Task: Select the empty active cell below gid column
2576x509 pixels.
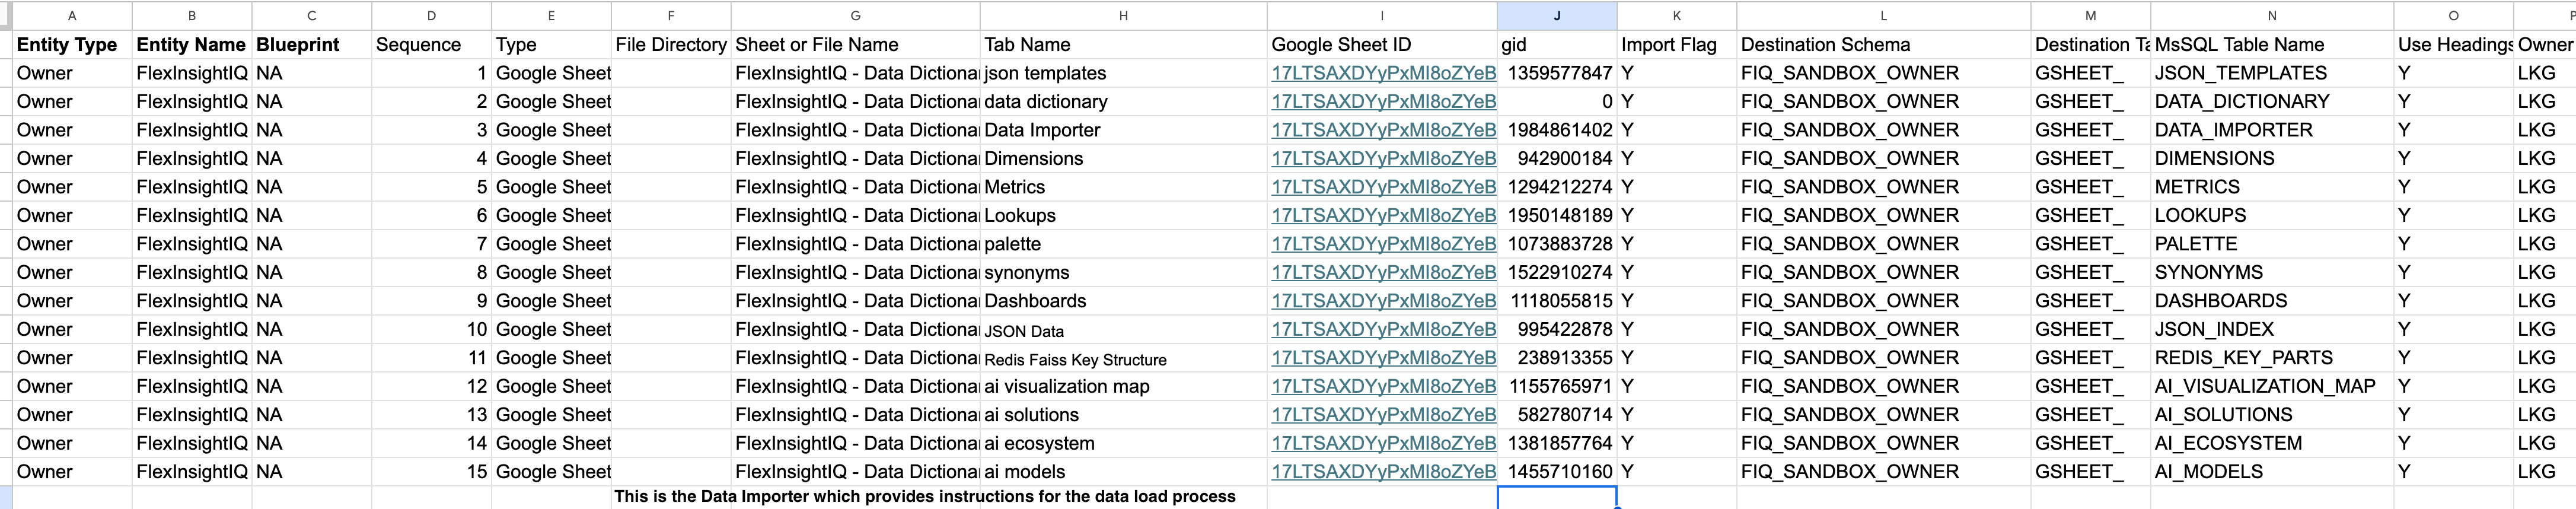Action: pyautogui.click(x=1557, y=498)
